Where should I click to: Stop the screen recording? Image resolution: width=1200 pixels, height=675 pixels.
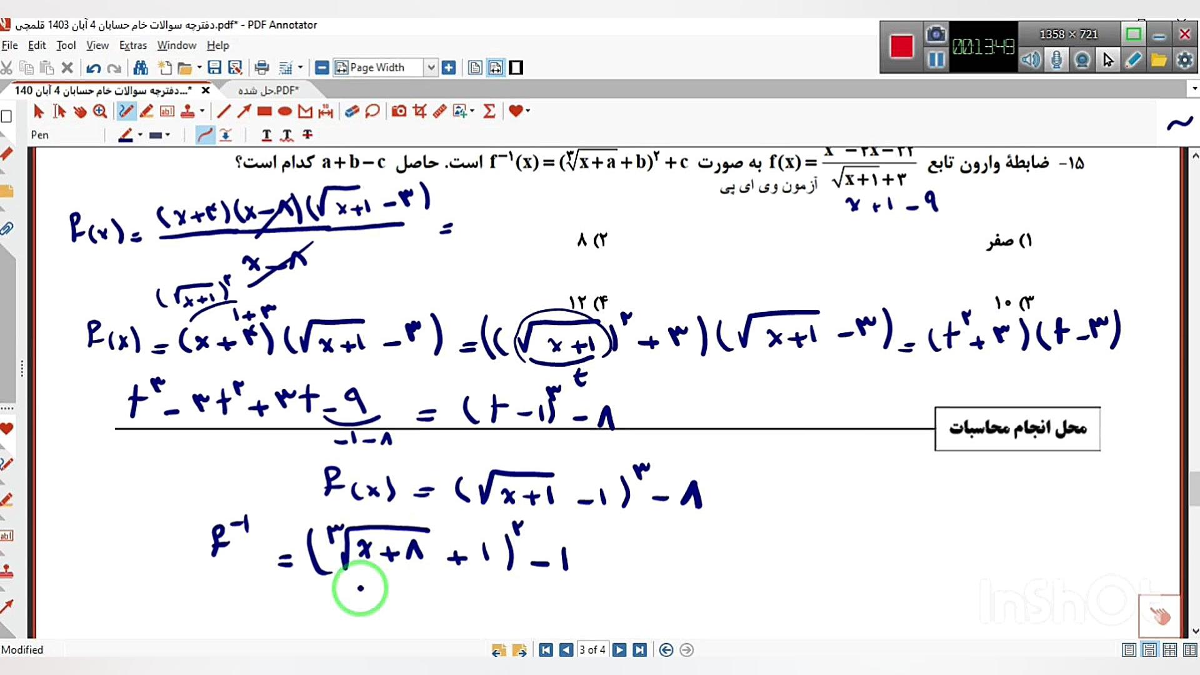pos(901,46)
